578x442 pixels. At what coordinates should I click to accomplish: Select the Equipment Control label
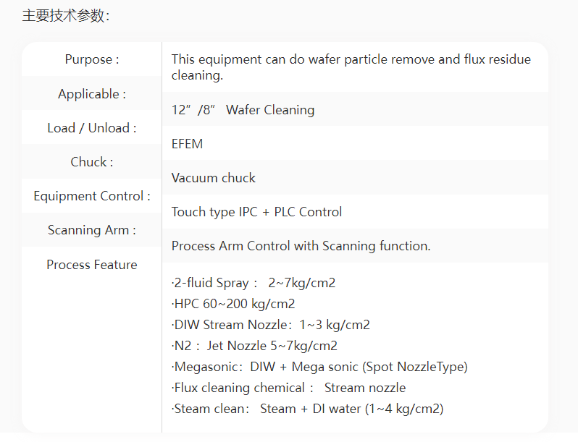coord(92,196)
